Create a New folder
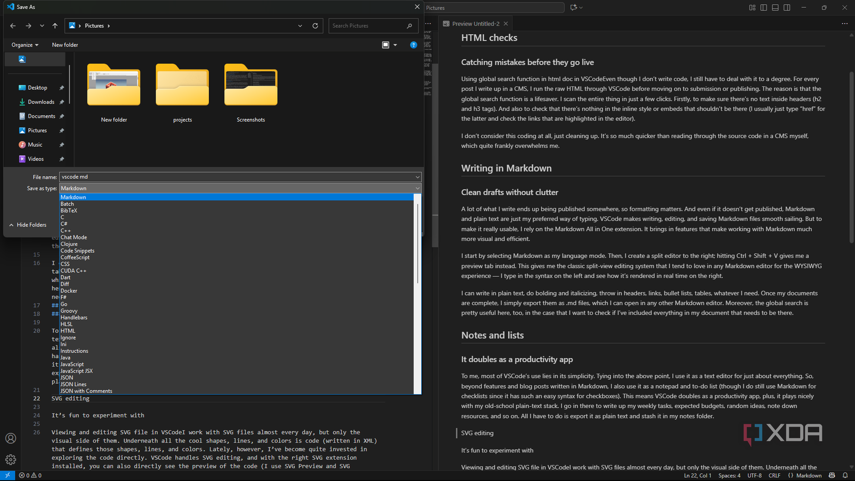 click(65, 45)
